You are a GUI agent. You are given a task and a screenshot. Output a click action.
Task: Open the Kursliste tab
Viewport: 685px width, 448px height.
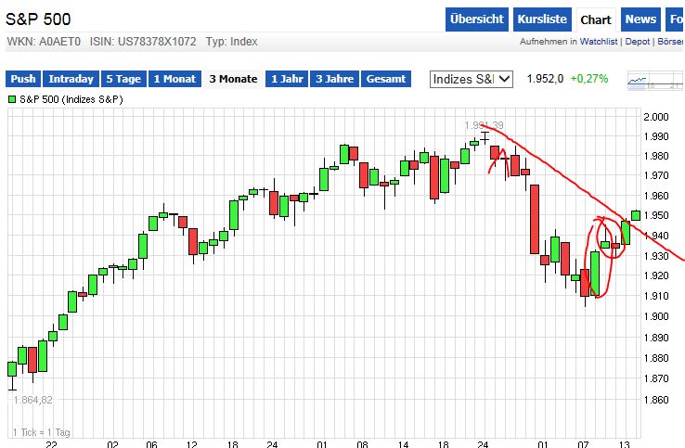point(542,19)
